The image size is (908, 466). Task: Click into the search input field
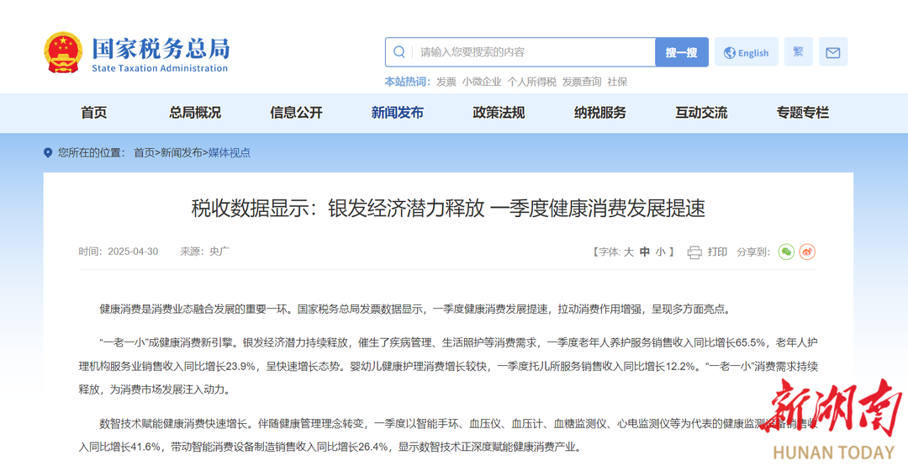point(534,52)
